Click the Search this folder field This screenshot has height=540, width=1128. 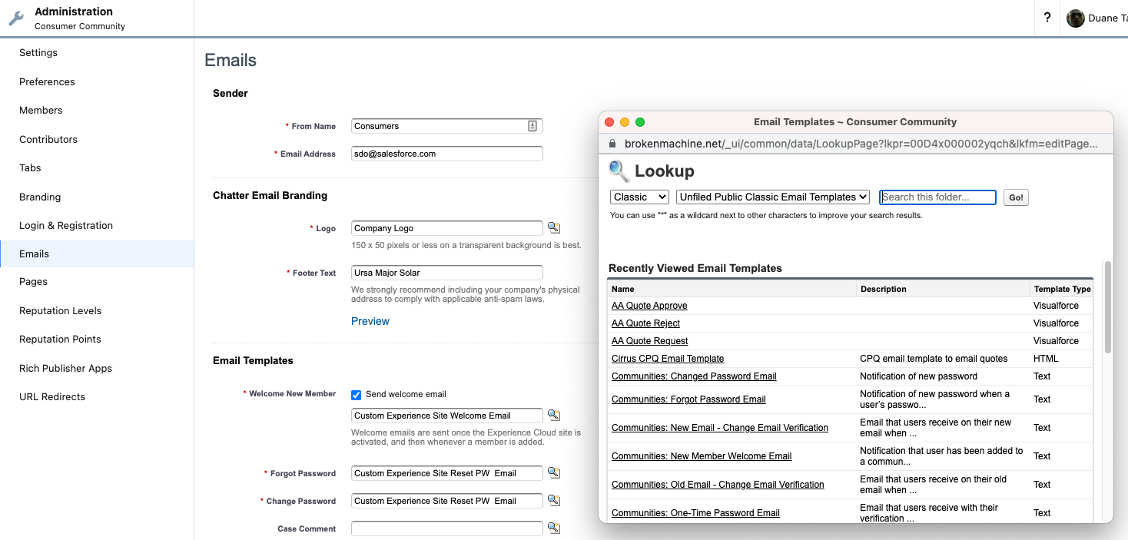coord(937,197)
